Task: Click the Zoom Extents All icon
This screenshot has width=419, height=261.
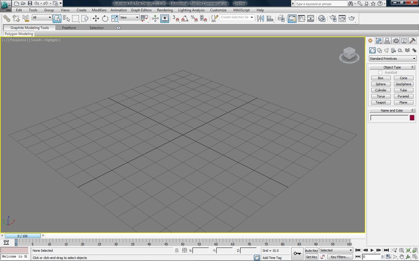Action: 415,250
